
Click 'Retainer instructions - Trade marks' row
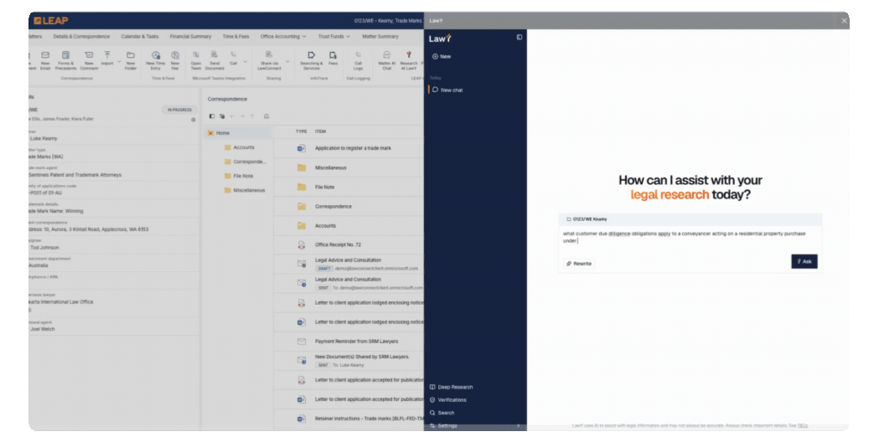tap(349, 419)
